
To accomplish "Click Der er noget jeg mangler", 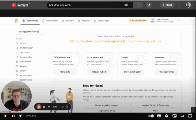I will coord(107,105).
